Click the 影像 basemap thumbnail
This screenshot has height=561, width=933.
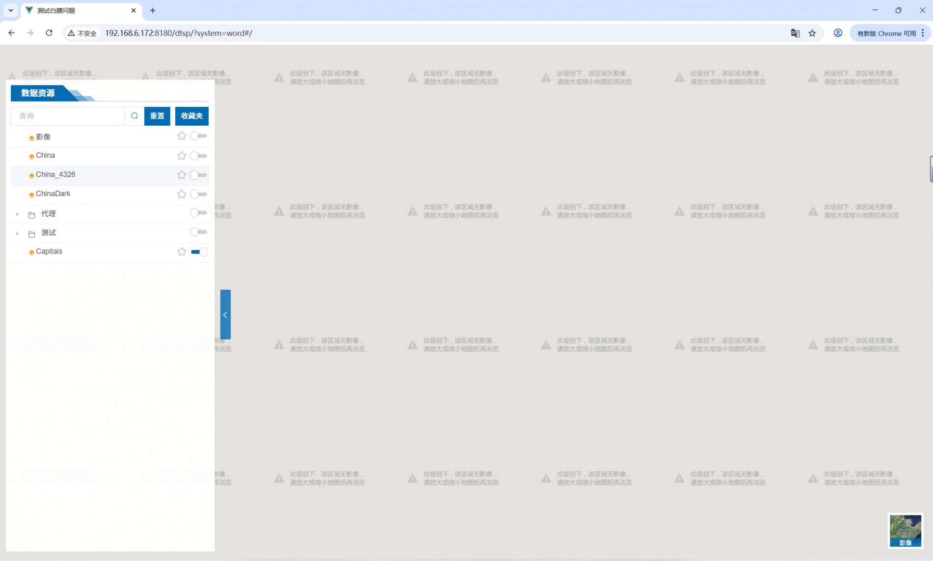[905, 531]
